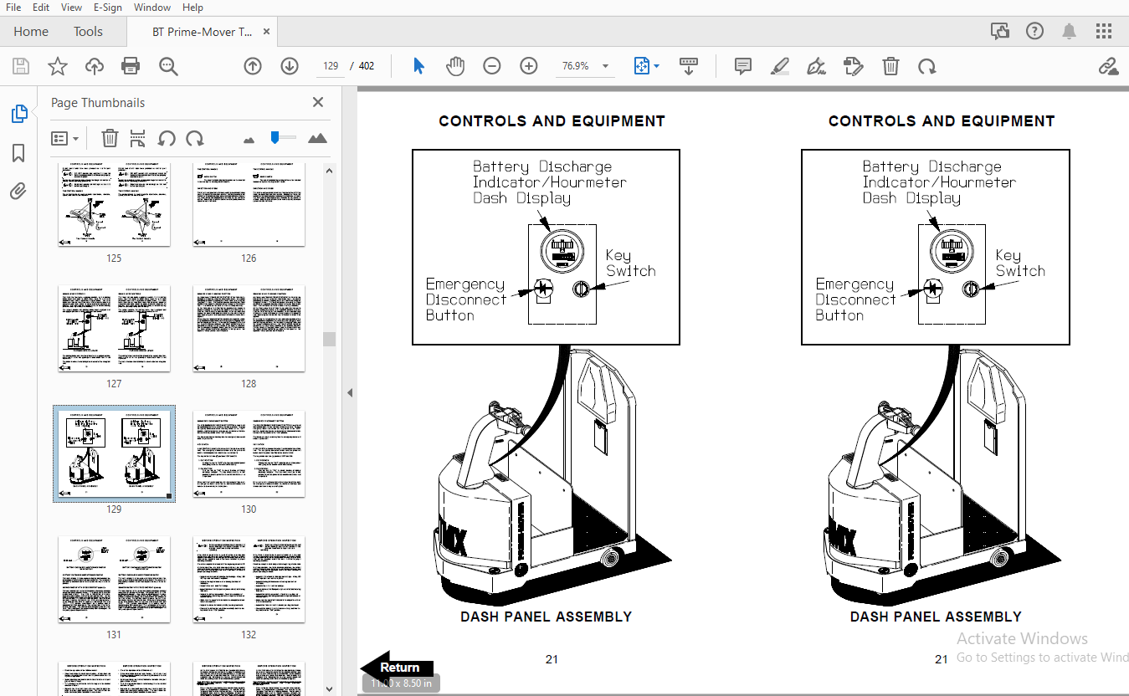Collapse the navigation pane arrow
This screenshot has width=1129, height=696.
350,392
